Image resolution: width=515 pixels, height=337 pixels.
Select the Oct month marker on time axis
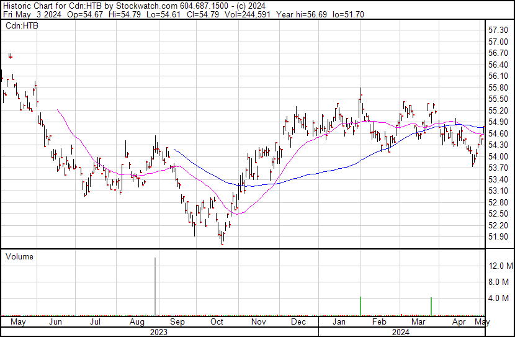pos(217,322)
